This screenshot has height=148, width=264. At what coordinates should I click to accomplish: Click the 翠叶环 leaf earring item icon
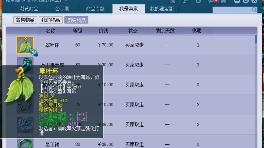click(25, 45)
